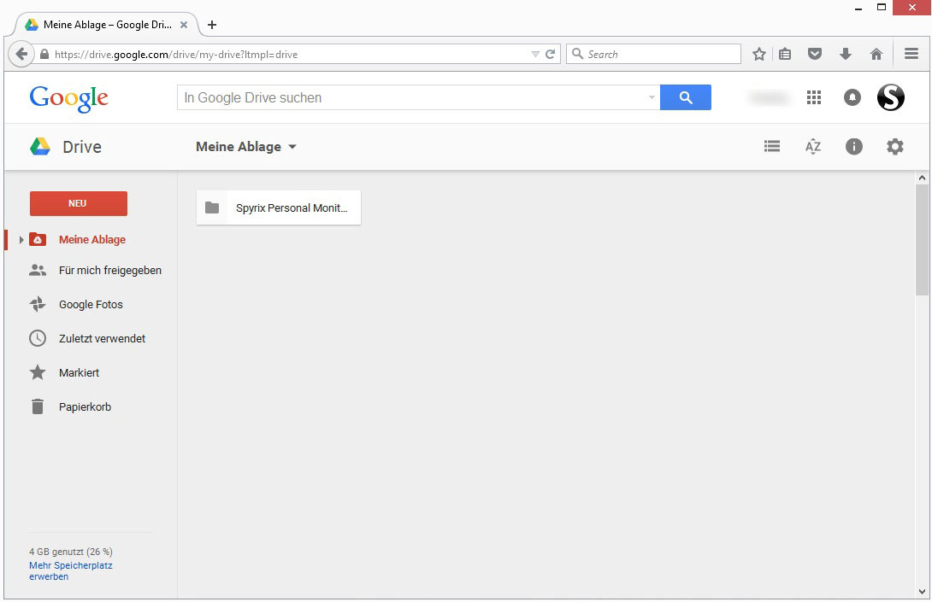932x602 pixels.
Task: Click the scrollbar up arrow
Action: pos(922,178)
